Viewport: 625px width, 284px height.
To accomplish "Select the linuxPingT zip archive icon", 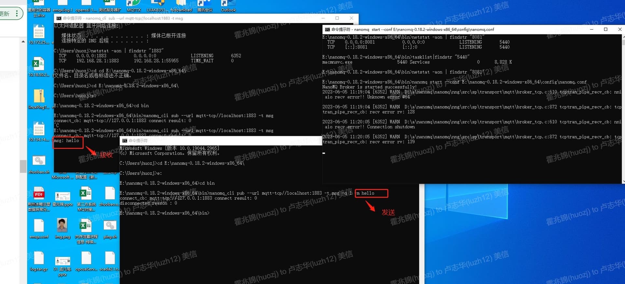I will pos(39,97).
